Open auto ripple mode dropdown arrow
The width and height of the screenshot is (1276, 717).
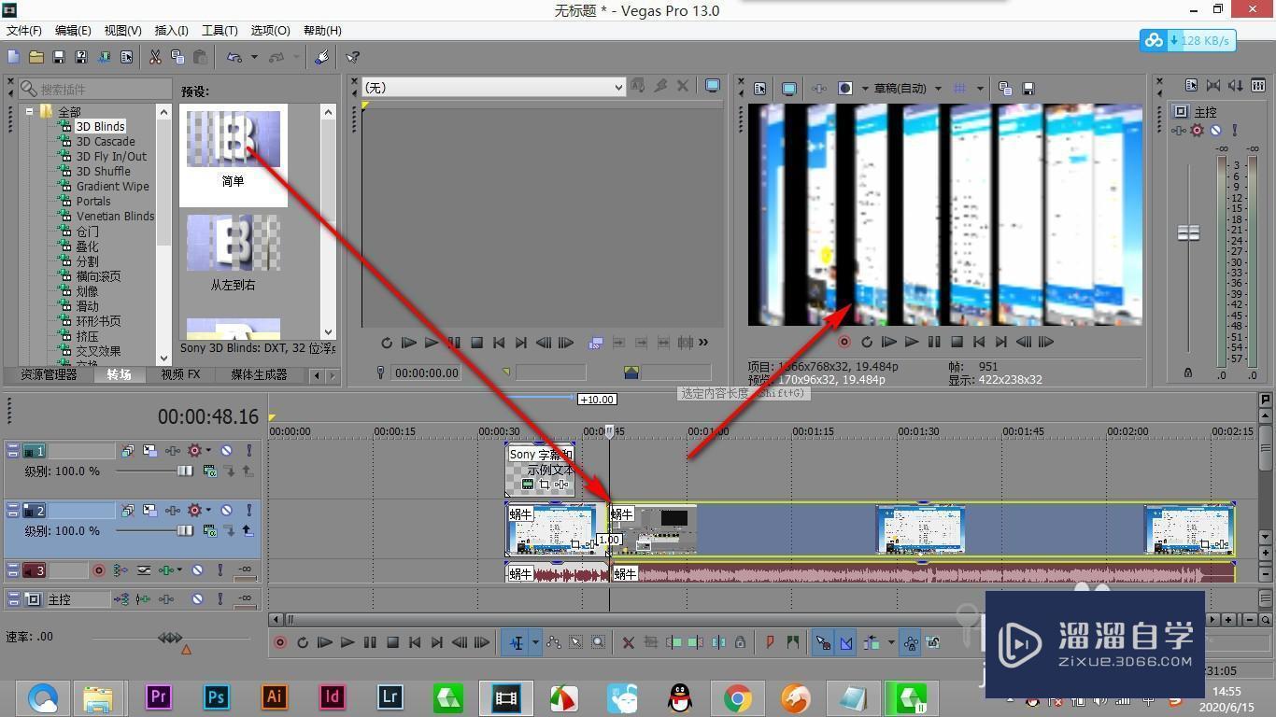point(891,642)
